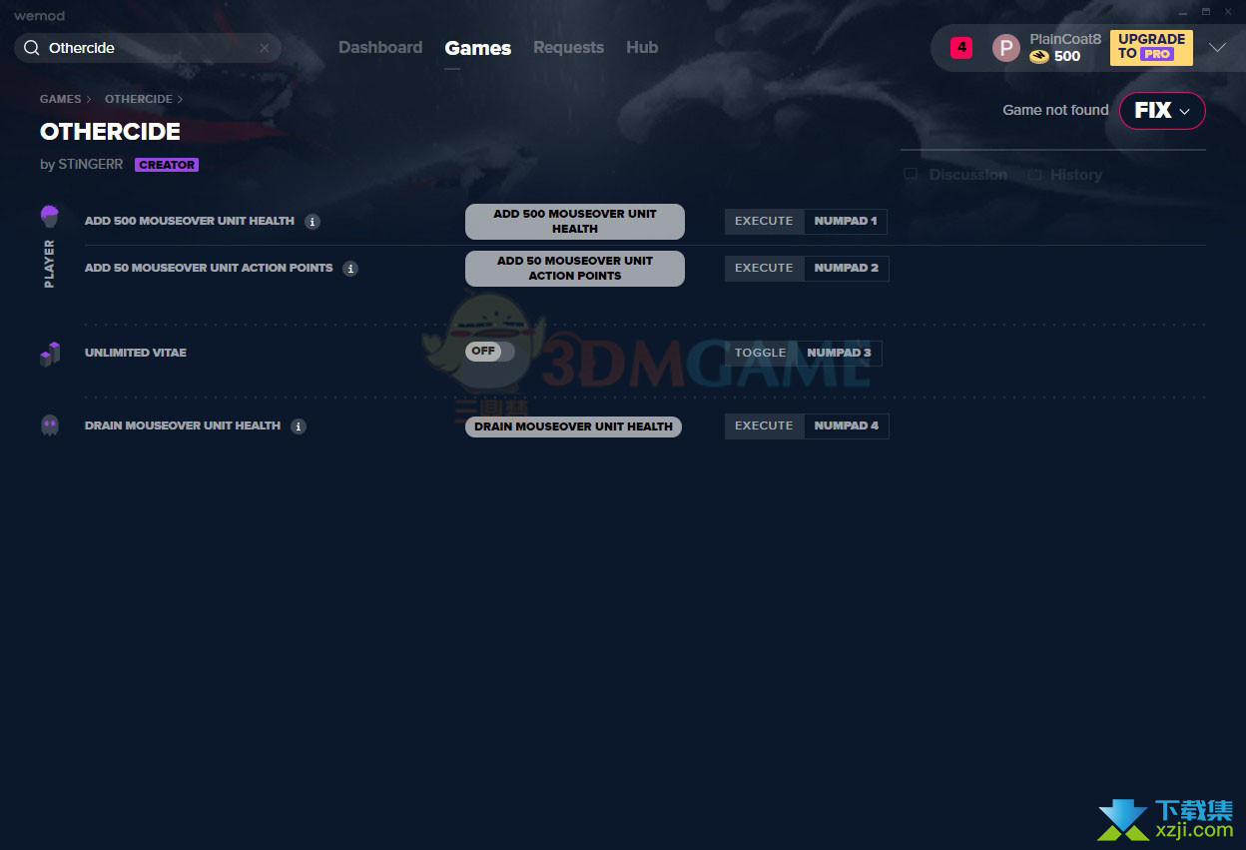Viewport: 1246px width, 850px height.
Task: Open the notifications badge showing 4
Action: [x=960, y=47]
